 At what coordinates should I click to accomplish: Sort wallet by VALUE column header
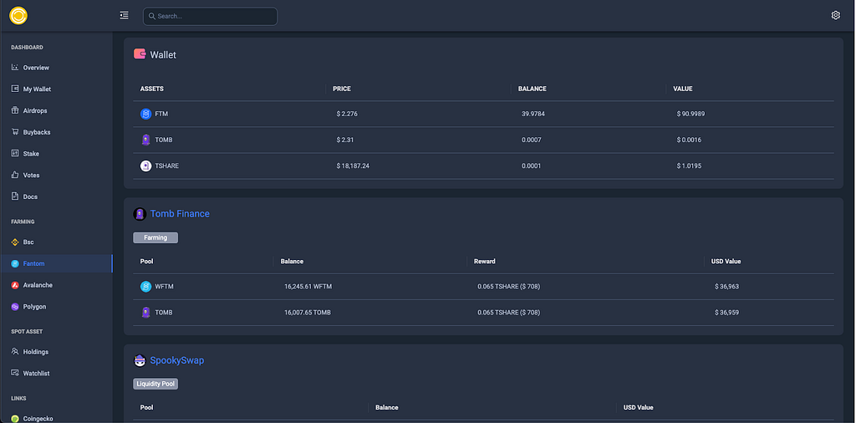pos(683,89)
